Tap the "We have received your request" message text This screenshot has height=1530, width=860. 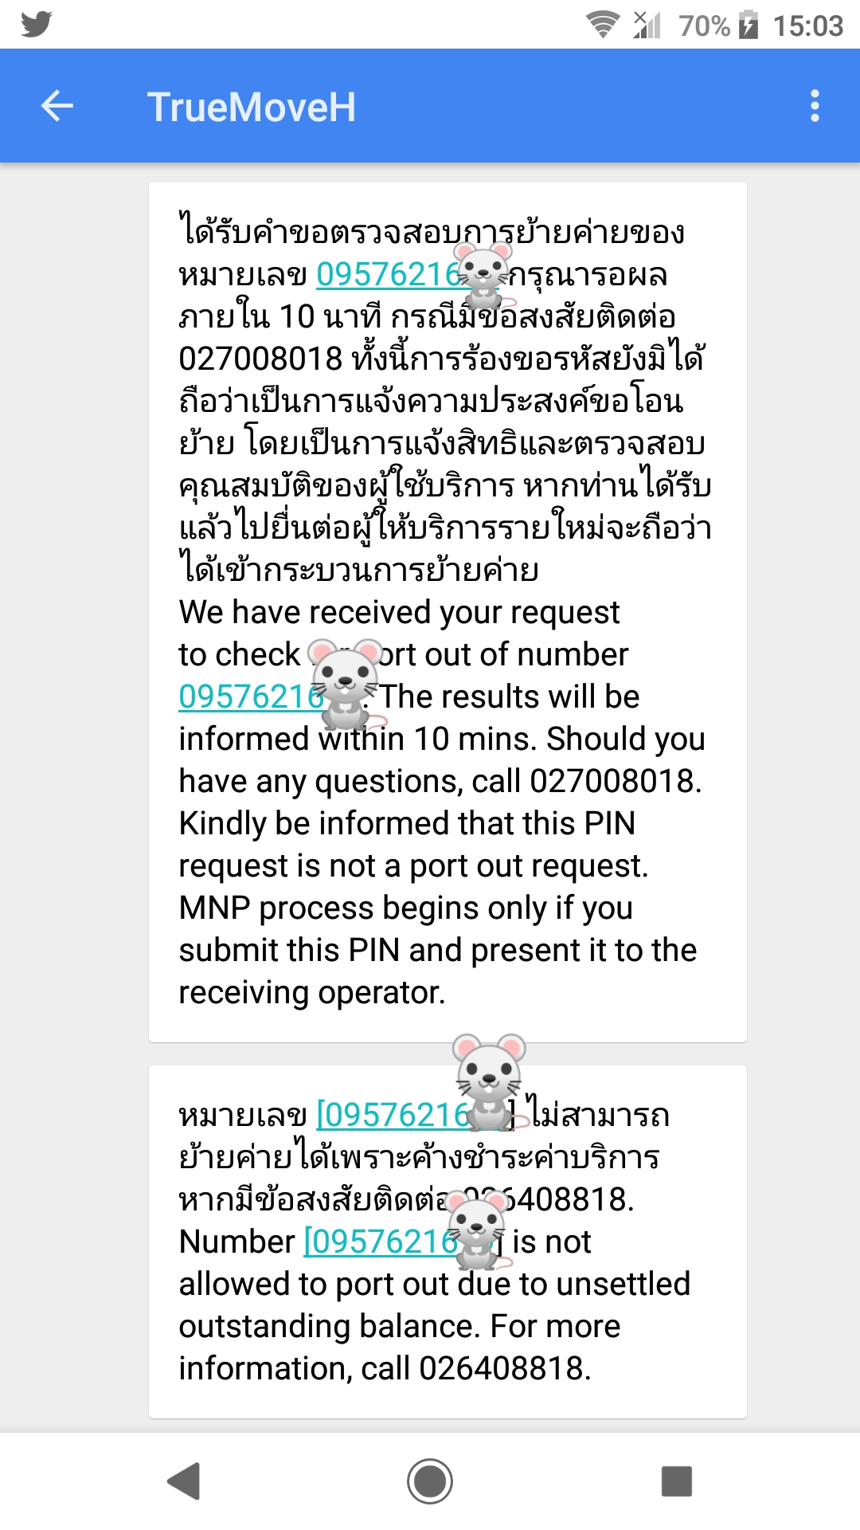tap(399, 613)
